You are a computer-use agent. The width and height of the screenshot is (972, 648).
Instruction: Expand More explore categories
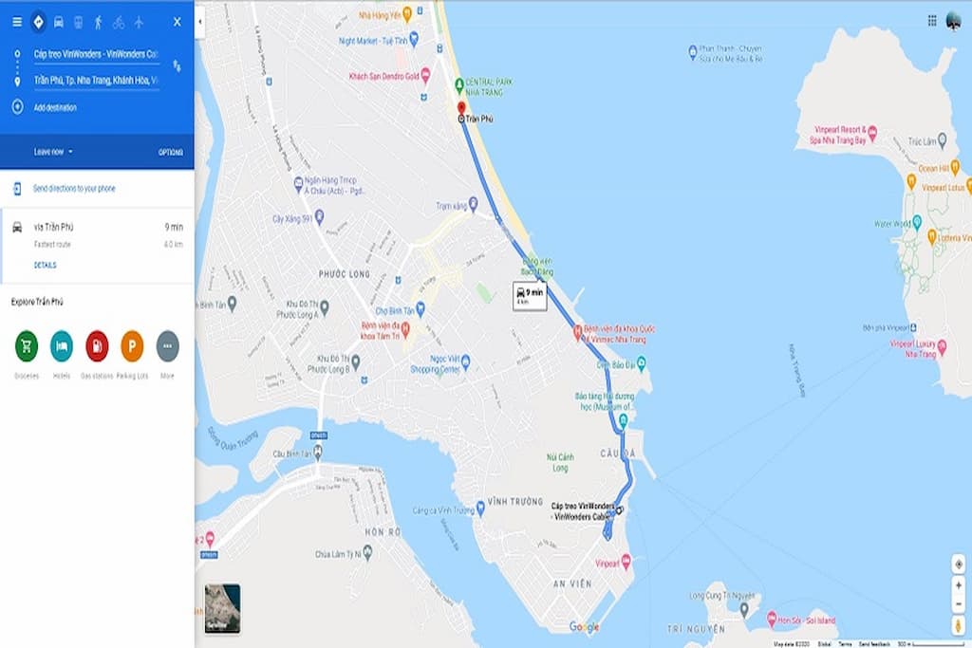click(167, 345)
